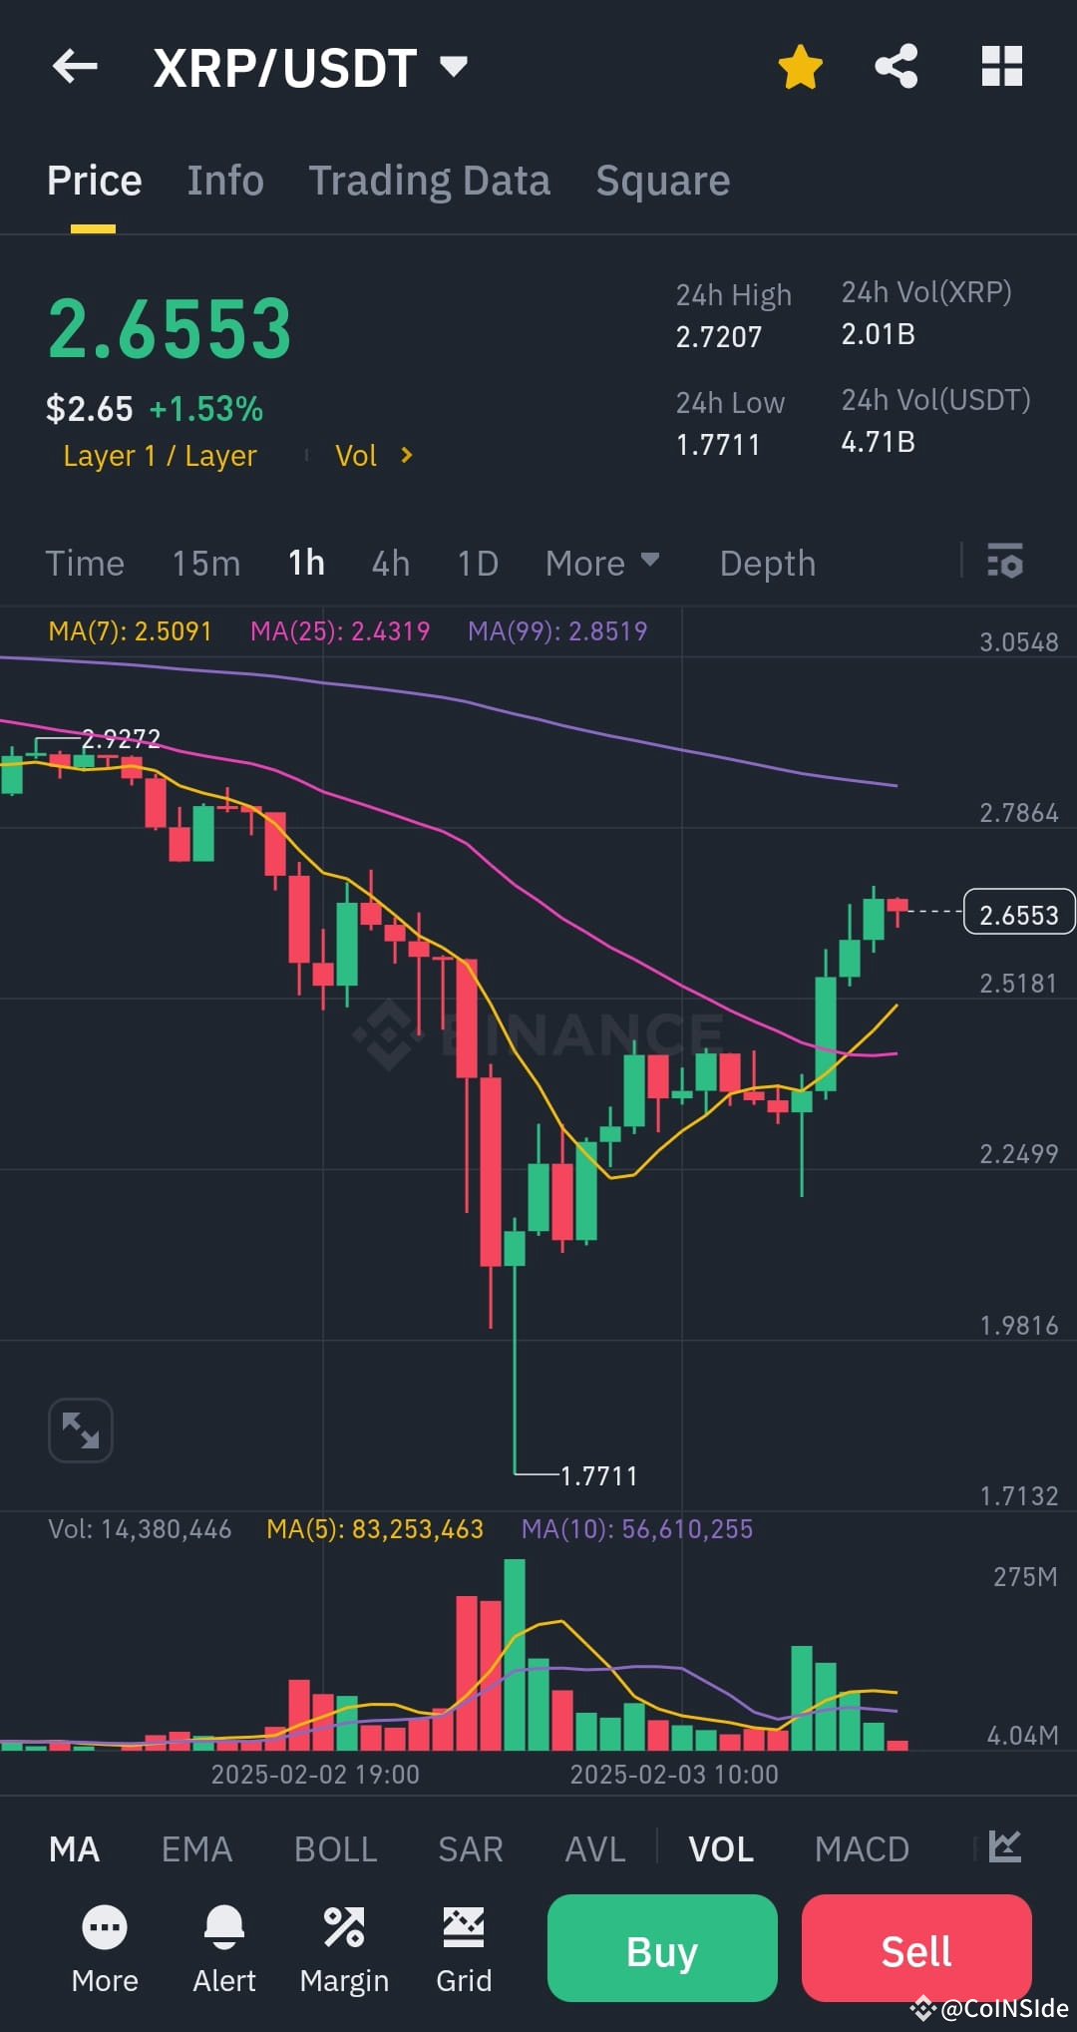Image resolution: width=1077 pixels, height=2032 pixels.
Task: Open the grid layout icon top right
Action: pyautogui.click(x=1000, y=66)
